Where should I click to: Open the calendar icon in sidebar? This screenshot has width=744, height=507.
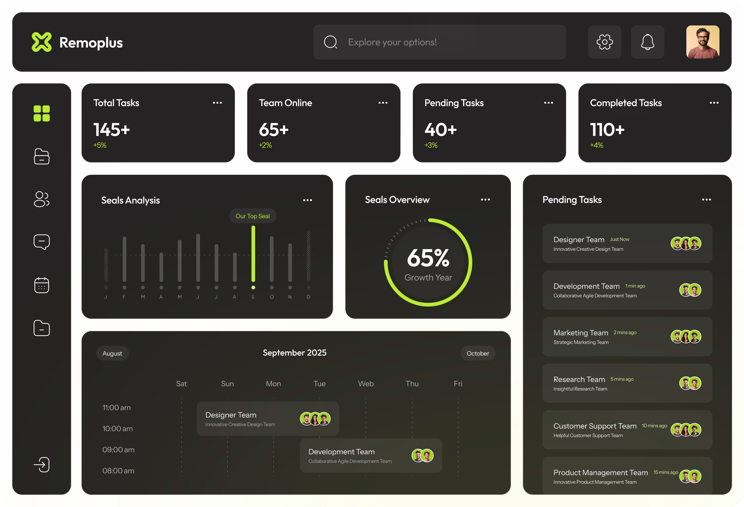click(x=42, y=285)
